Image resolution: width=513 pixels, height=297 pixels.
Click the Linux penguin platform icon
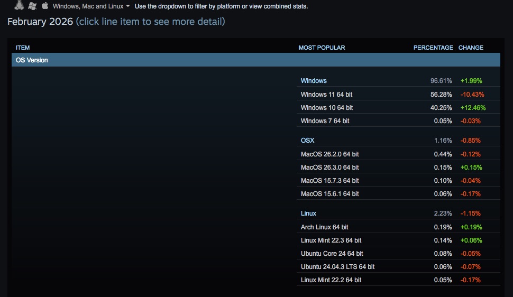click(x=20, y=6)
